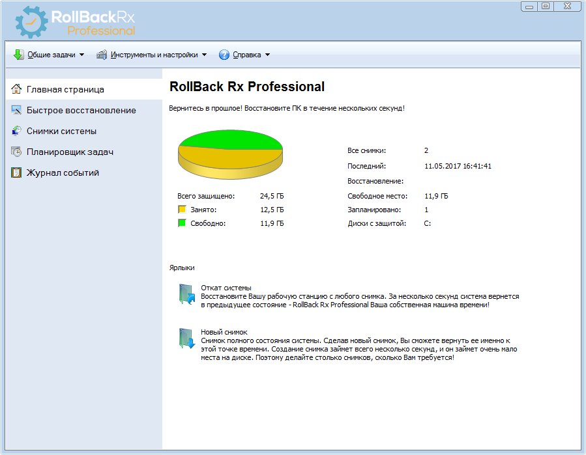Click the Снимки системы sidebar icon
Screen dimensions: 586x455
point(16,131)
